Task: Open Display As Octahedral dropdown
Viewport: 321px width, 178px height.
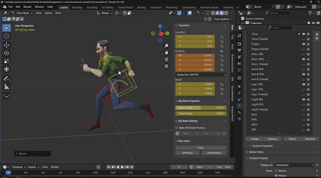Action: pos(295,165)
